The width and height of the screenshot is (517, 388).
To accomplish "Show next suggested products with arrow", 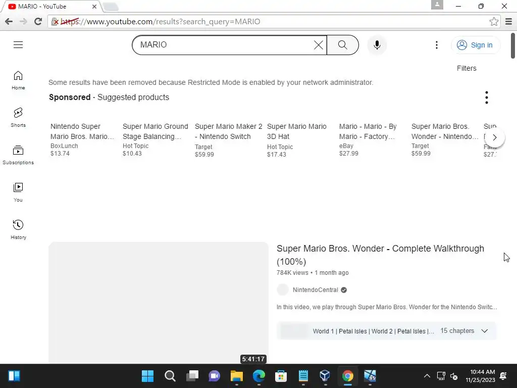I will click(x=494, y=137).
